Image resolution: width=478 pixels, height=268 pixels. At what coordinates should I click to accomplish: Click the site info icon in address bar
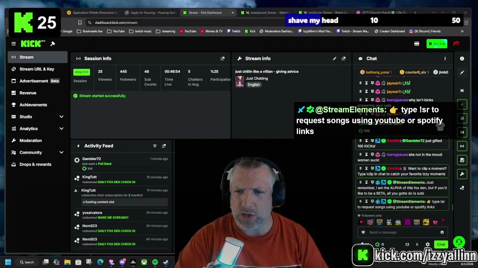pos(89,23)
